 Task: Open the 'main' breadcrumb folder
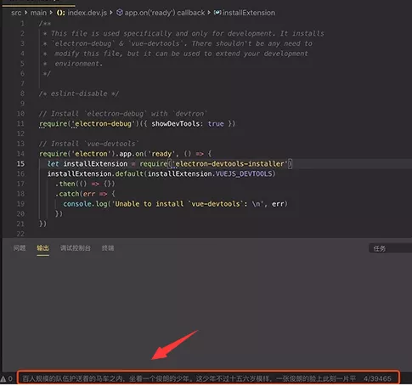coord(38,13)
